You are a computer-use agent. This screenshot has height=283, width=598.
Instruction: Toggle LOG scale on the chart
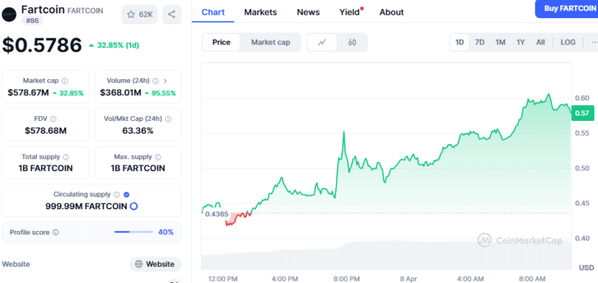567,42
